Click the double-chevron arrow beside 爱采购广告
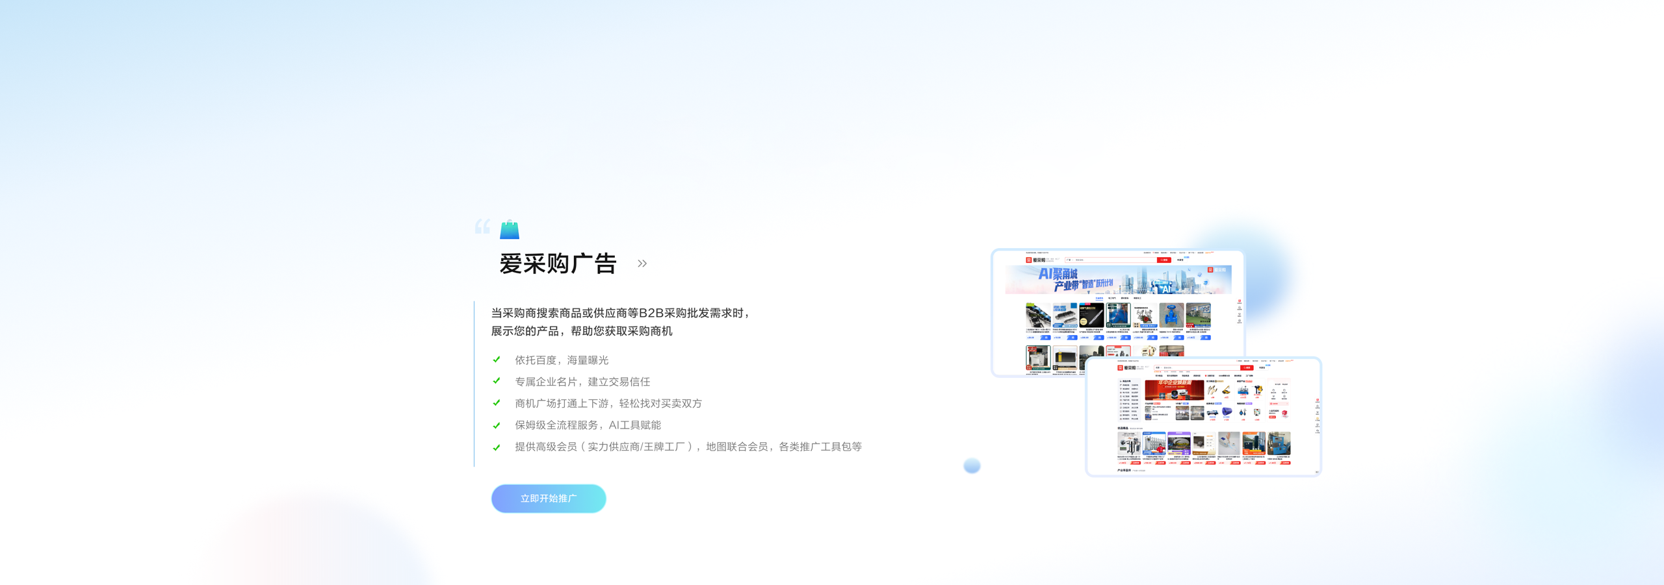The width and height of the screenshot is (1664, 585). point(642,264)
